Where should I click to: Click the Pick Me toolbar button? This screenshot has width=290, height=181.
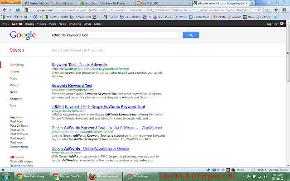[x=218, y=17]
